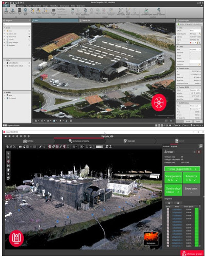Click the first icon under the Collegamenti heading

[169, 203]
